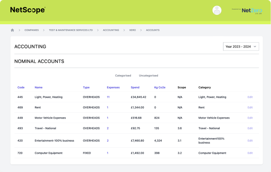Edit the Computer Equipment account
271x172 pixels.
coord(250,153)
